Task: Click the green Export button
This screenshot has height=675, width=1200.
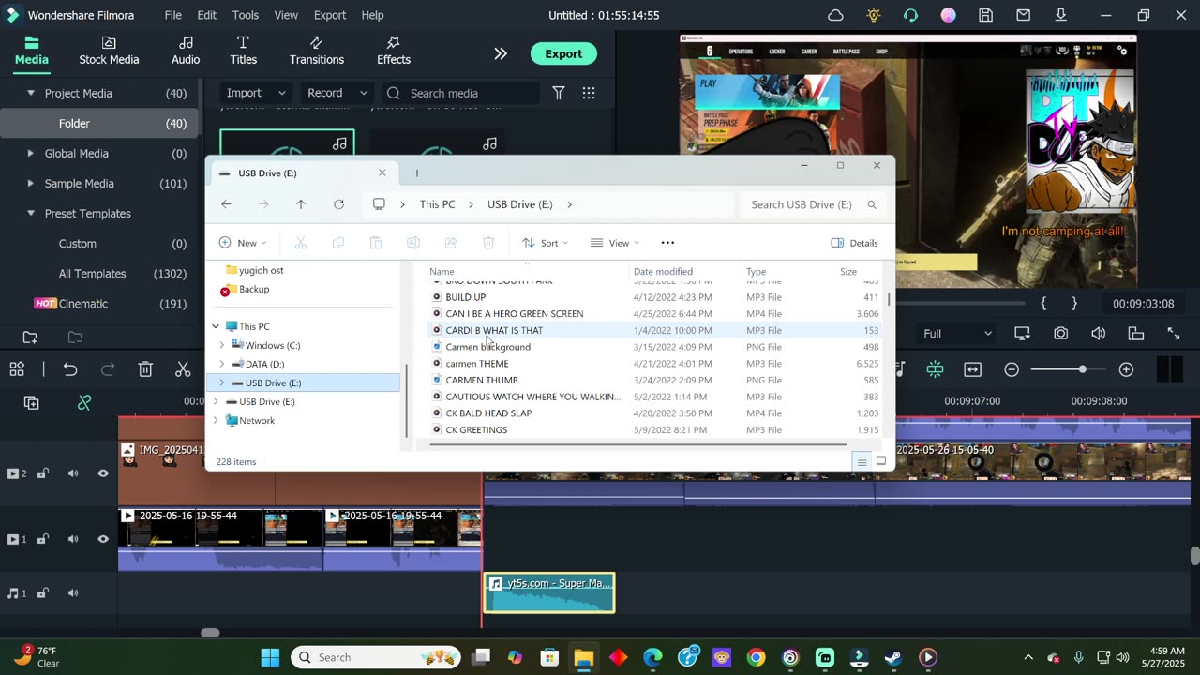Action: click(563, 53)
